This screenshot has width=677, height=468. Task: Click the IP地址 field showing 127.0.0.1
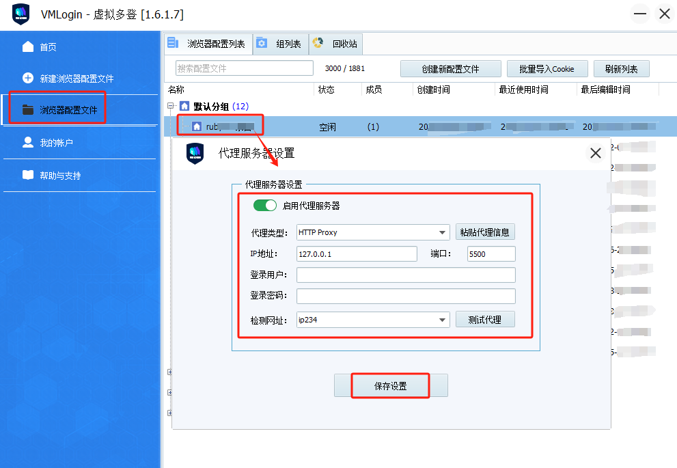pyautogui.click(x=357, y=254)
